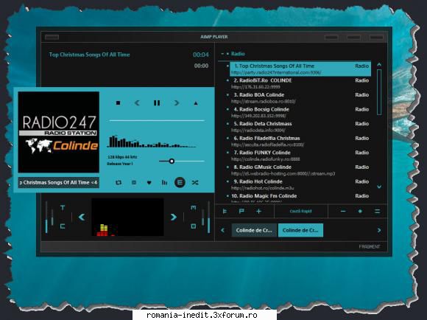Click the first sort icon in the playlist toolbar

225,211
